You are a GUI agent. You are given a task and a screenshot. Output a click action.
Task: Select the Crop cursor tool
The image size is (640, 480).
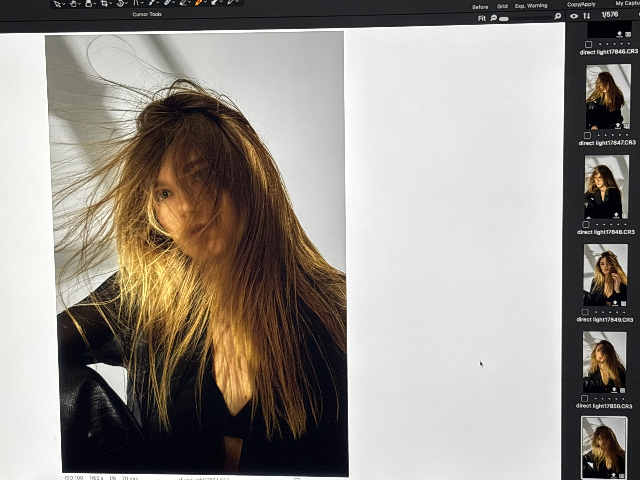coord(104,4)
